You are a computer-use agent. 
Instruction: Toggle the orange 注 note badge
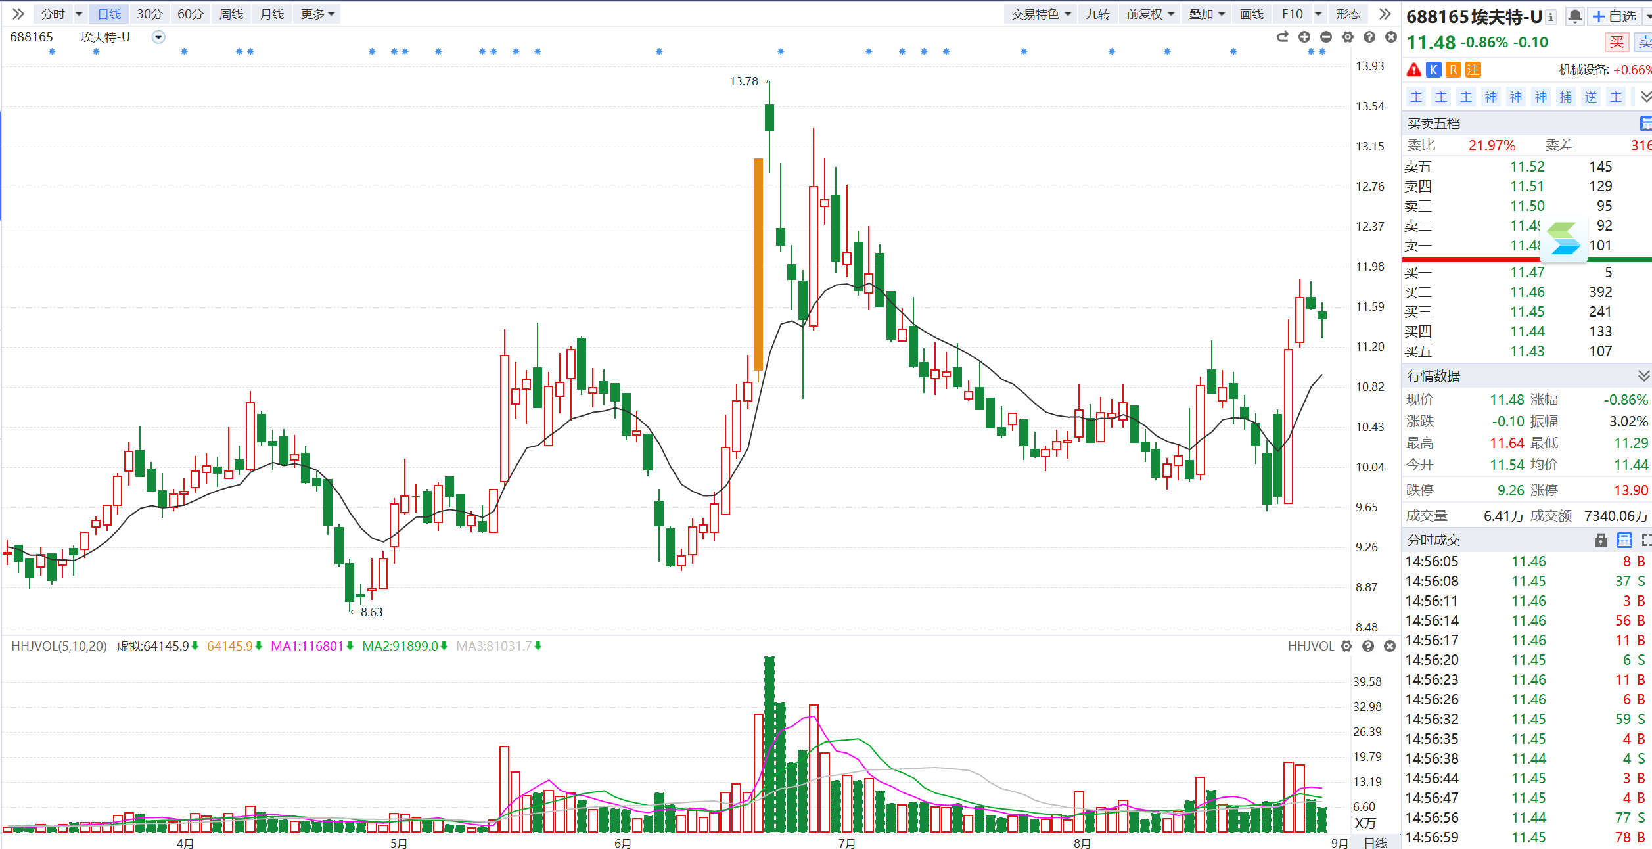pos(1473,70)
